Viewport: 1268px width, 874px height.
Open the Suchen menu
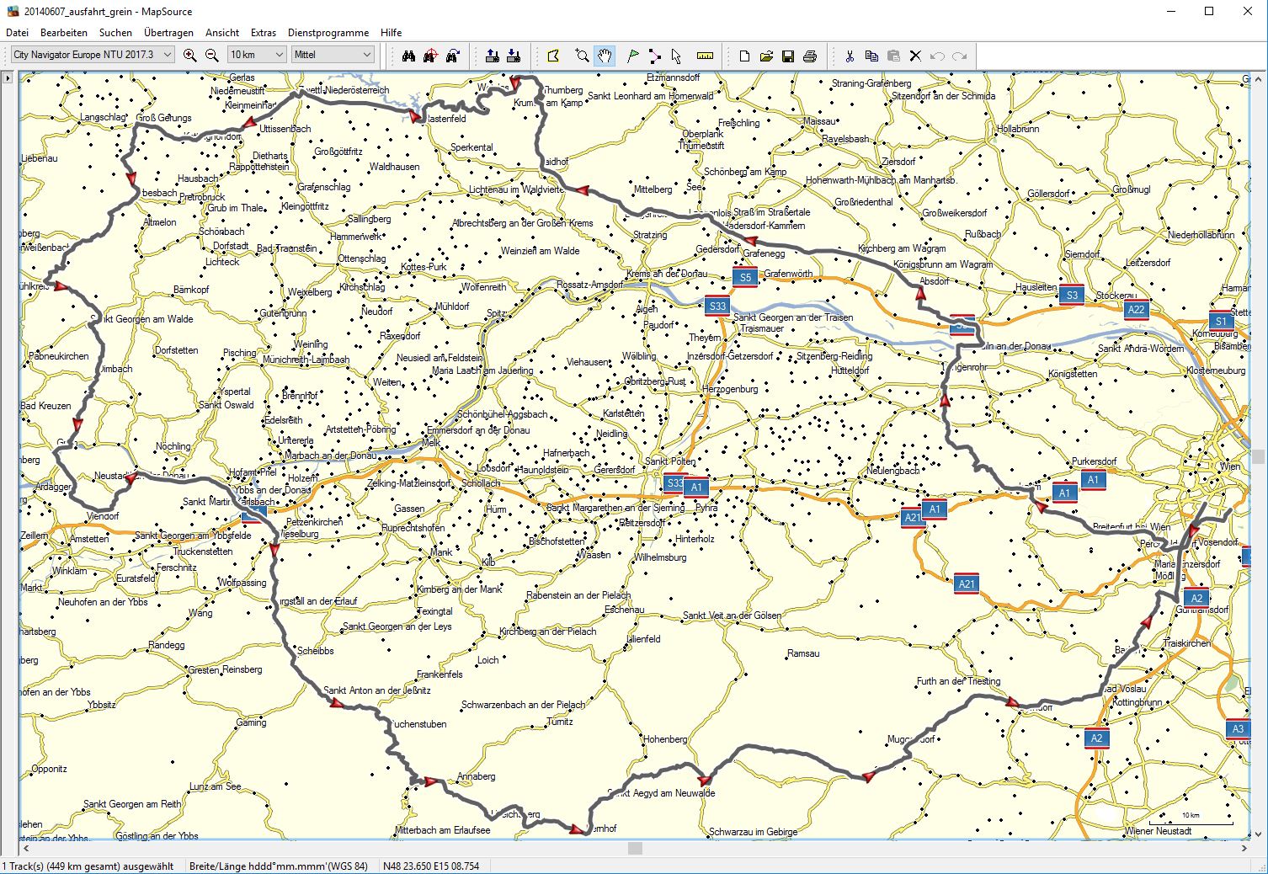pyautogui.click(x=115, y=32)
